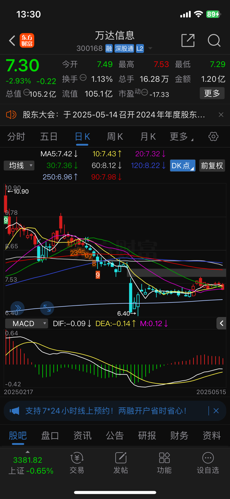The height and width of the screenshot is (499, 230).
Task: Select the 日K chart tab
Action: coord(82,137)
